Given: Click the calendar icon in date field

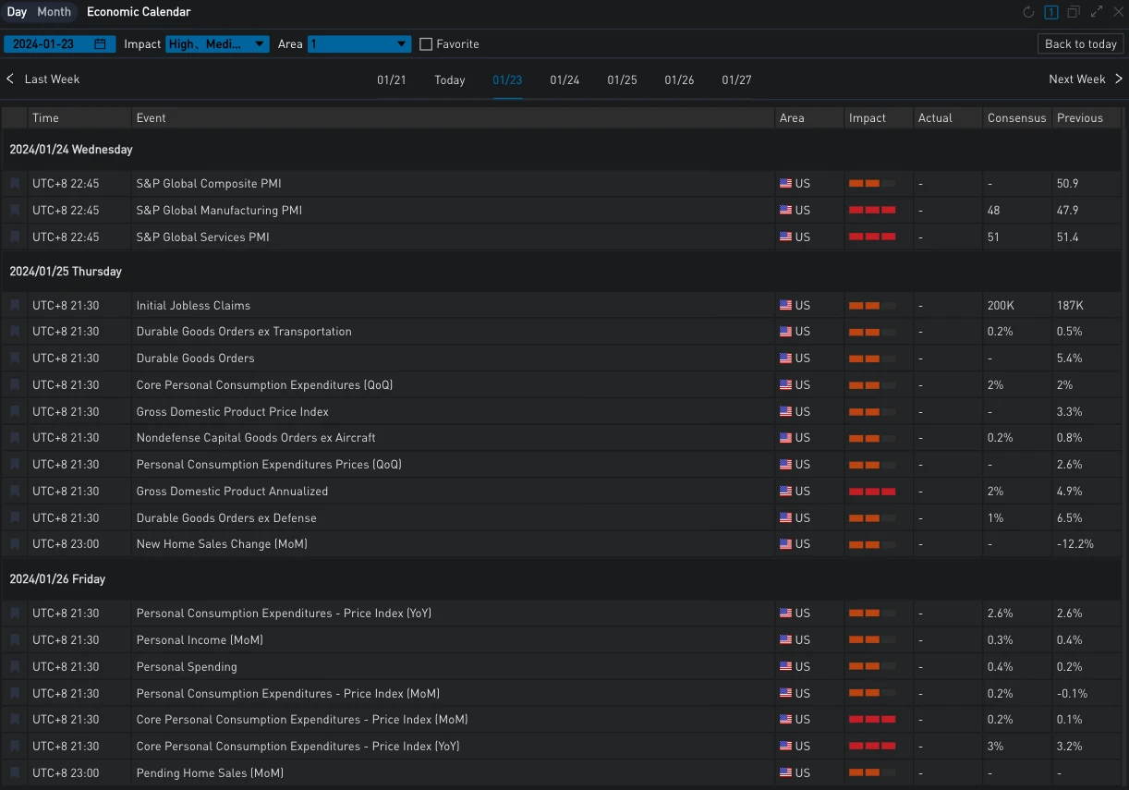Looking at the screenshot, I should click(x=100, y=44).
